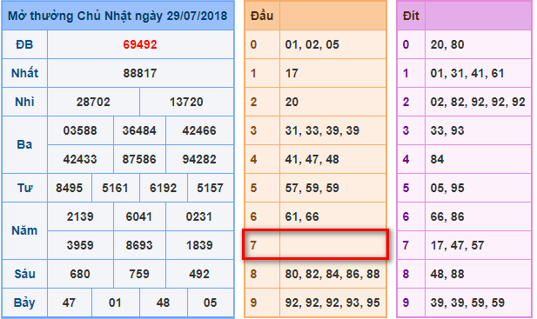Viewport: 537px width, 319px height.
Task: Click '48, 88' in the Đít table
Action: 447,274
